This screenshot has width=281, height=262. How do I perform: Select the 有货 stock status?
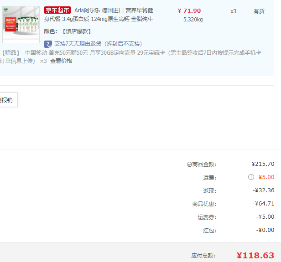coord(259,11)
